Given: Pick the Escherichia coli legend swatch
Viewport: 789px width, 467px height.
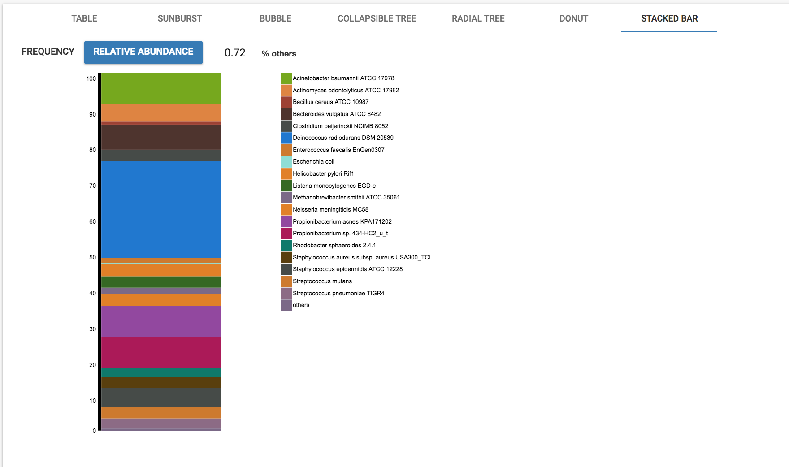Looking at the screenshot, I should pos(286,162).
